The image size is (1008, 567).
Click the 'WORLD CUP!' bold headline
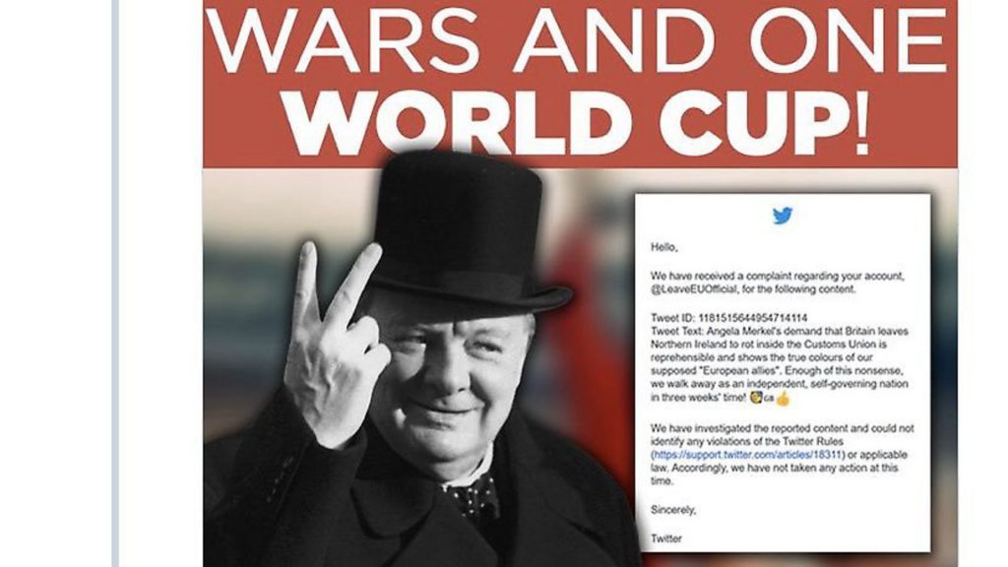click(x=577, y=123)
